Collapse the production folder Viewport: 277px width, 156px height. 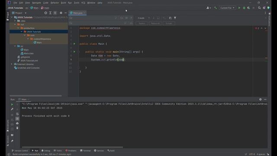click(x=18, y=28)
